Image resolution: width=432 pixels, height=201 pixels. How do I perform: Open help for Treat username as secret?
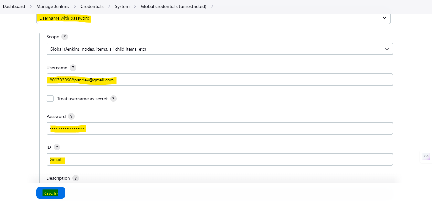click(x=113, y=99)
